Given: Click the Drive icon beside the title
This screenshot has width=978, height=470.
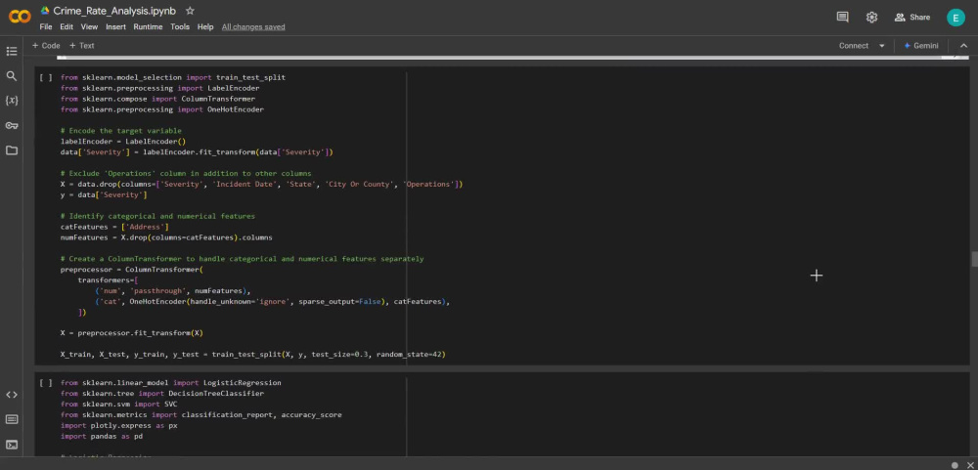Looking at the screenshot, I should (x=45, y=11).
